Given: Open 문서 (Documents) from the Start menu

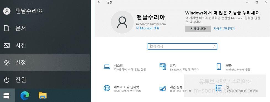Looking at the screenshot, I should pos(45,29).
